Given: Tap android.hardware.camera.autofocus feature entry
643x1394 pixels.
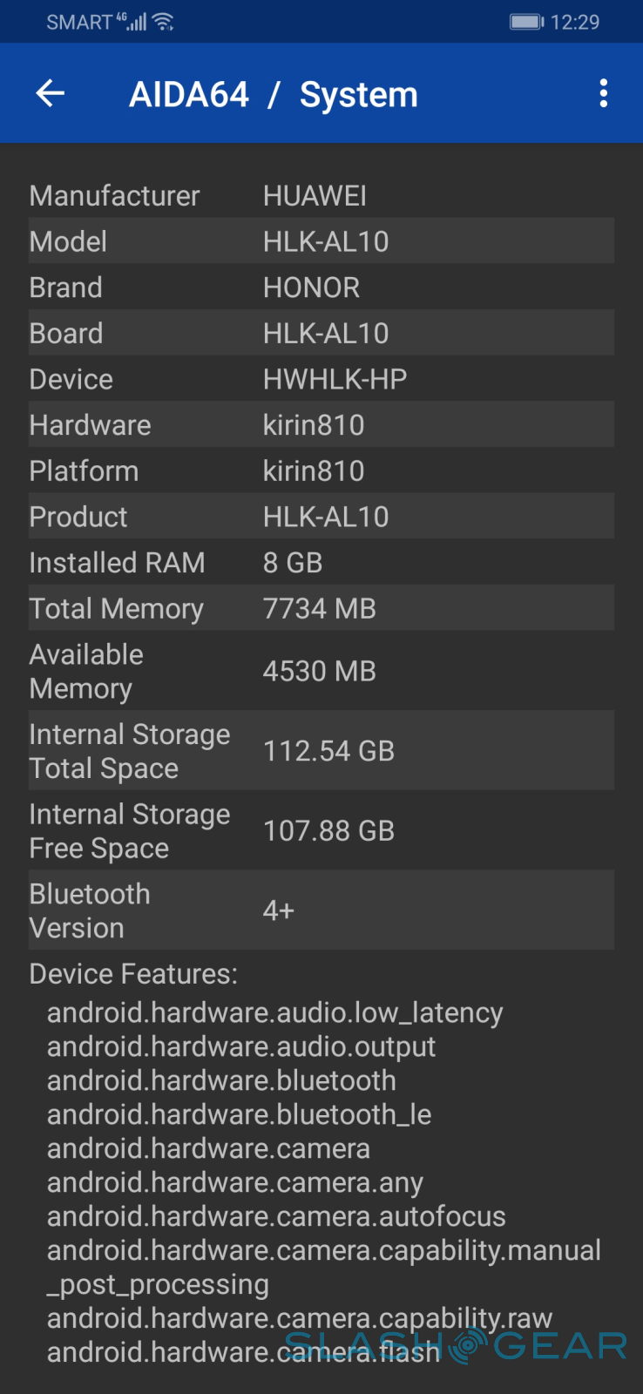Looking at the screenshot, I should 276,1216.
